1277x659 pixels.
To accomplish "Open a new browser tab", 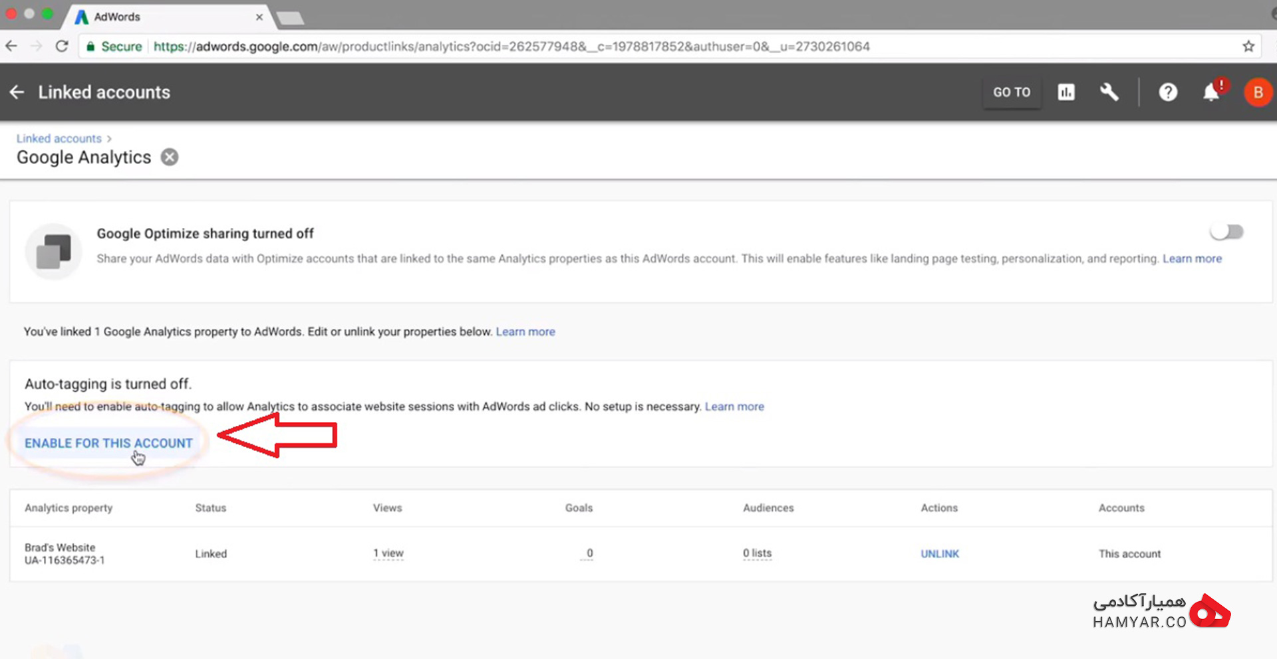I will point(290,18).
